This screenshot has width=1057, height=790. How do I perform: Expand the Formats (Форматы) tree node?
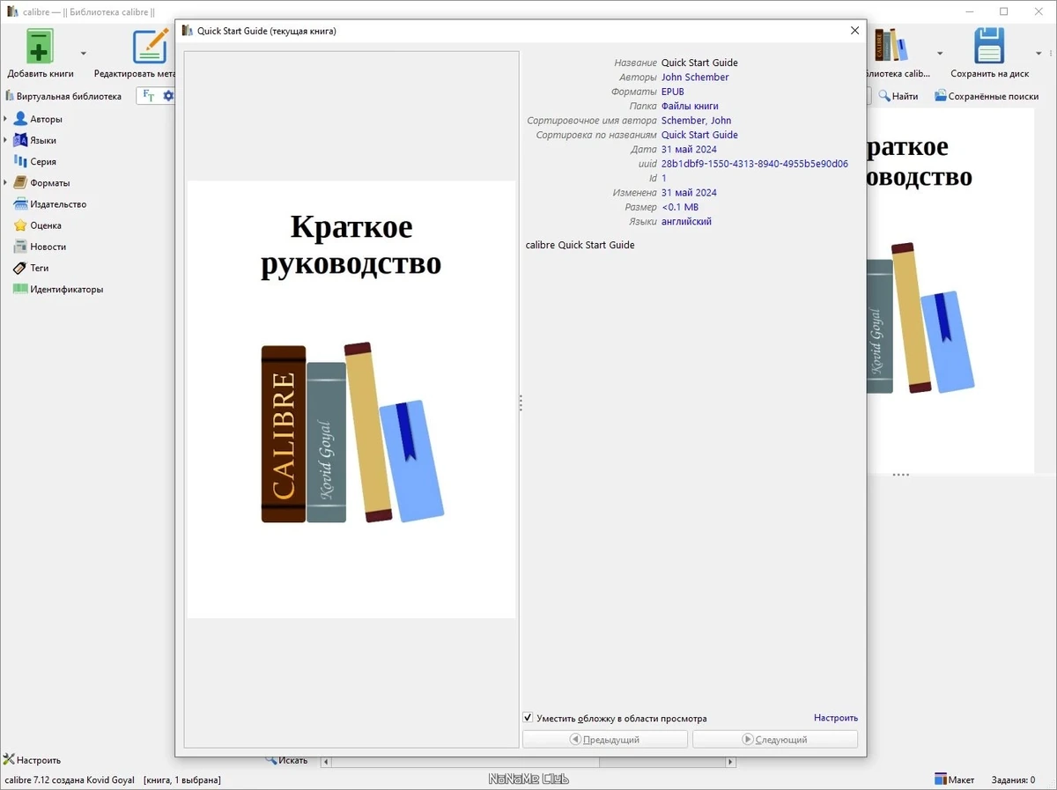pyautogui.click(x=5, y=183)
